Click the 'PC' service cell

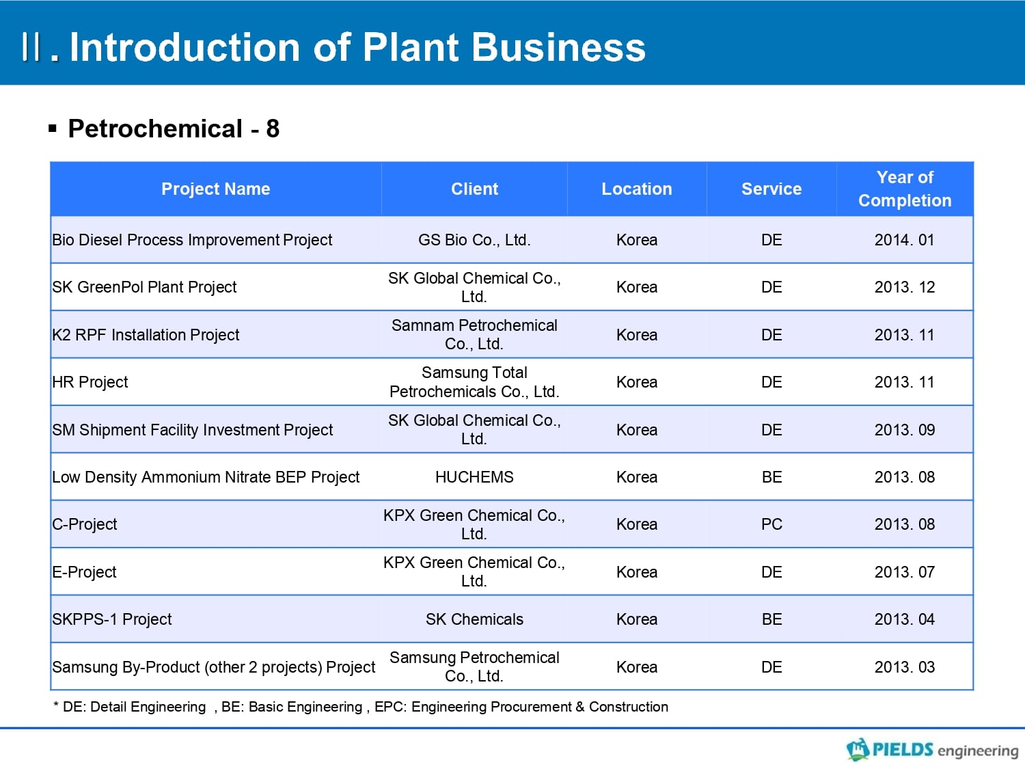click(771, 524)
